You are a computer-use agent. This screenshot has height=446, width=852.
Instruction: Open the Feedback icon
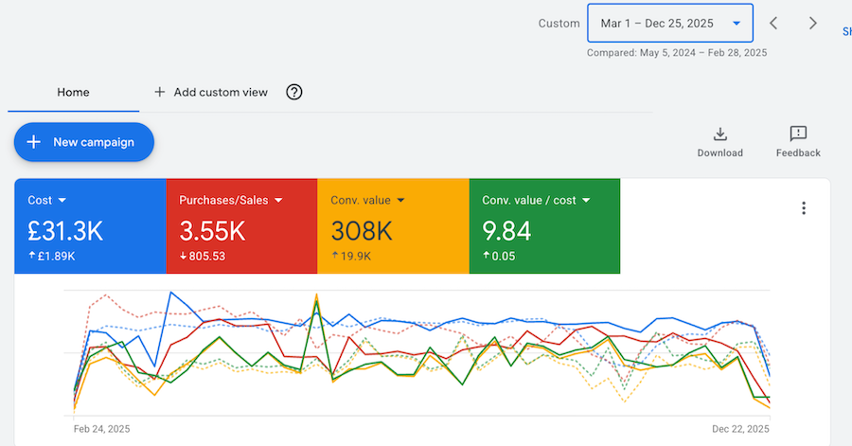click(798, 134)
